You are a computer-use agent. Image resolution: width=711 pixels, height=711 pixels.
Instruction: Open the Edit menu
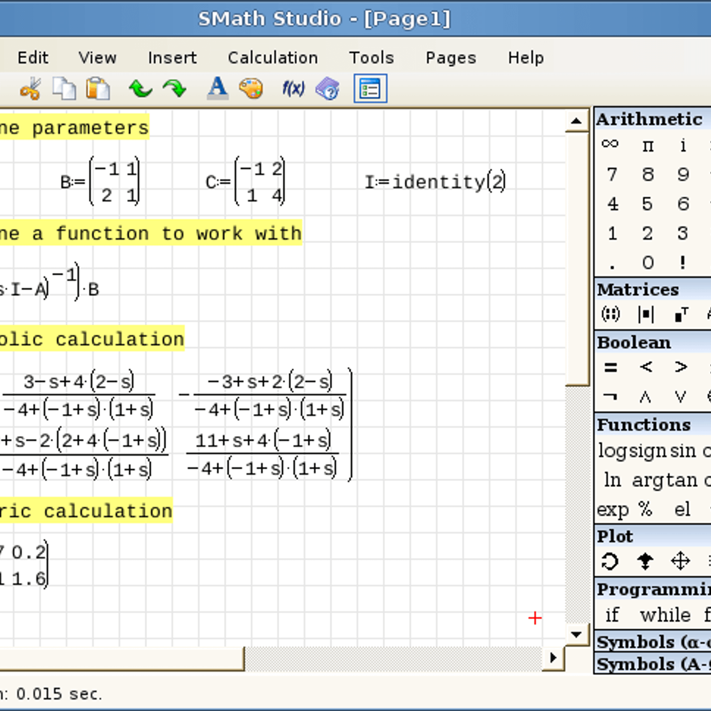click(x=33, y=58)
